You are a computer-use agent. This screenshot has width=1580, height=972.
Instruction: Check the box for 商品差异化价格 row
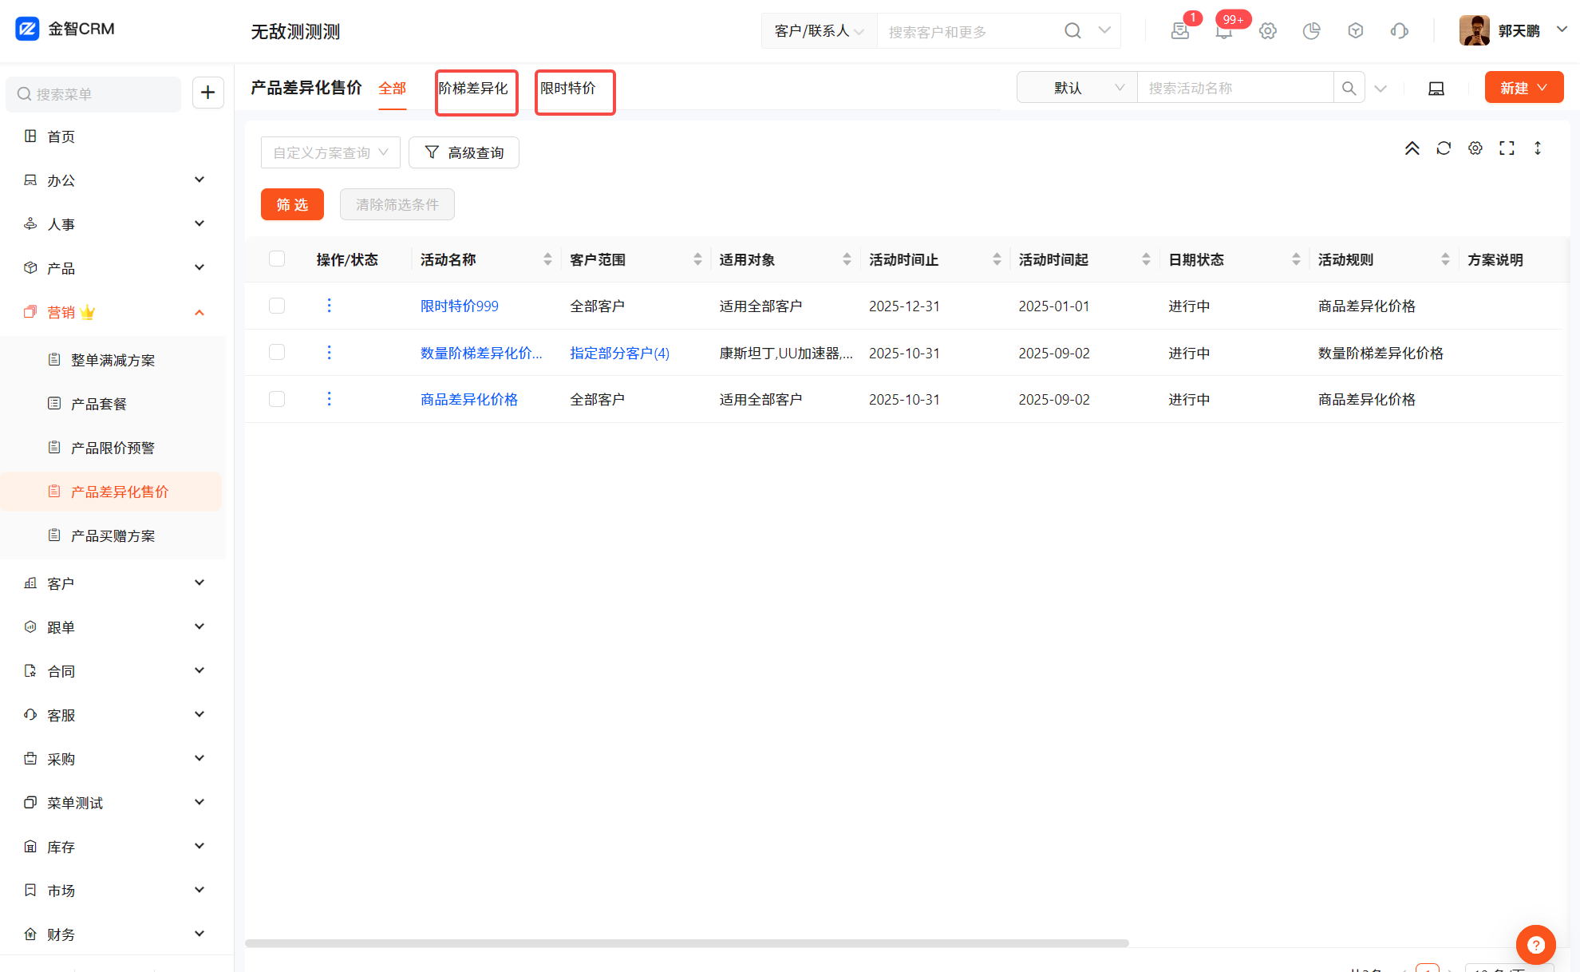click(x=277, y=399)
